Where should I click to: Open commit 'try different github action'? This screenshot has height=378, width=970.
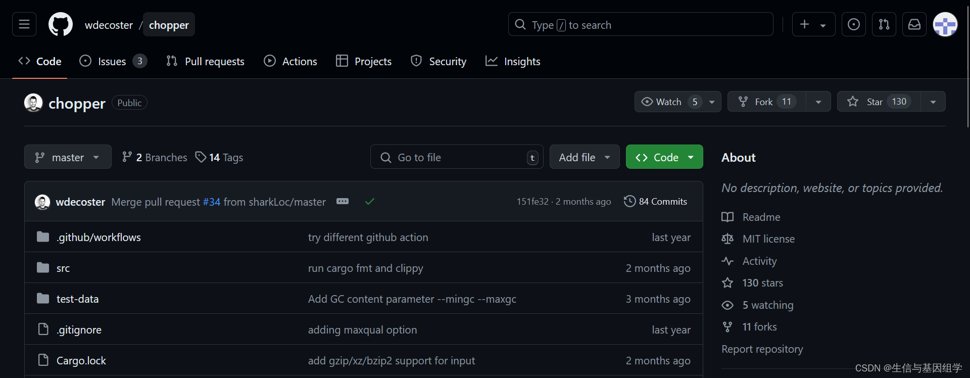pos(368,238)
